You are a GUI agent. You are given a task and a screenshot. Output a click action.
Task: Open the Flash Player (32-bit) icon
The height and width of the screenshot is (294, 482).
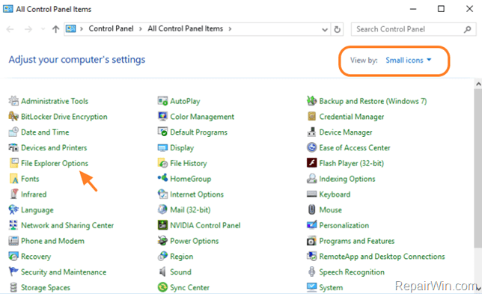[311, 163]
